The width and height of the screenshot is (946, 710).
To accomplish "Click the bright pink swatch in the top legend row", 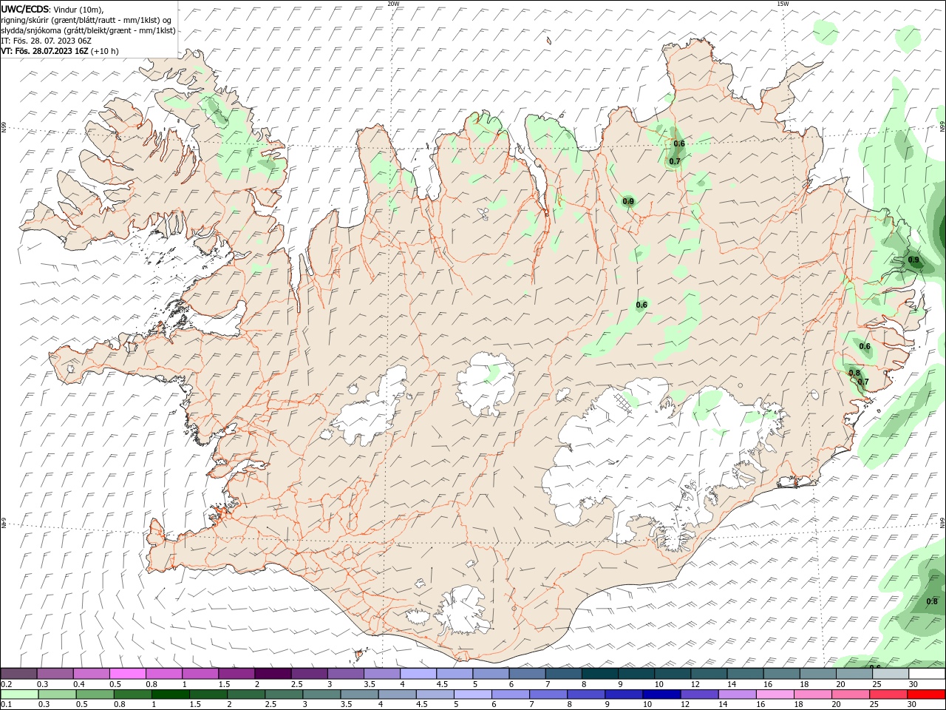I will 127,674.
